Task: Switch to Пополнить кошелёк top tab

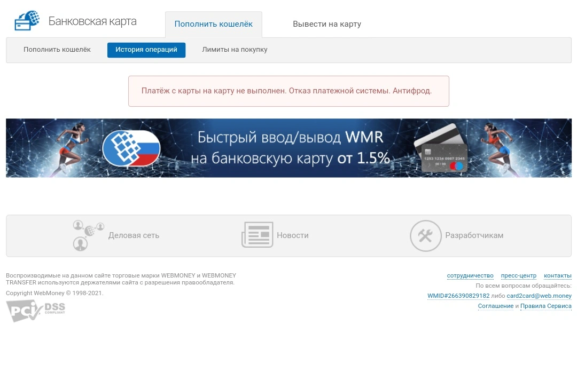Action: [x=213, y=24]
